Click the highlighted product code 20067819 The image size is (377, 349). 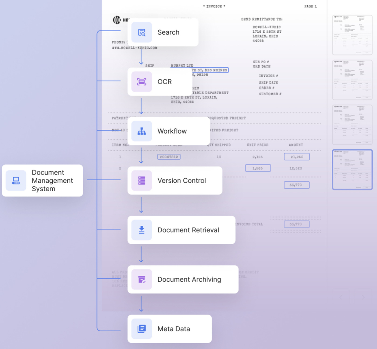click(x=169, y=157)
